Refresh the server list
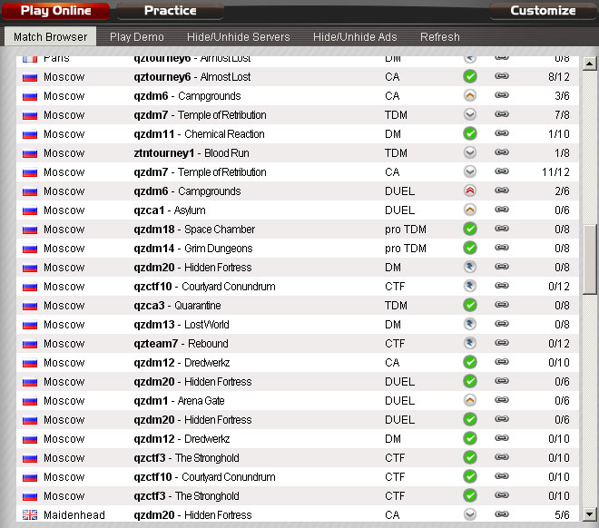Screen dimensions: 599x528 click(440, 37)
